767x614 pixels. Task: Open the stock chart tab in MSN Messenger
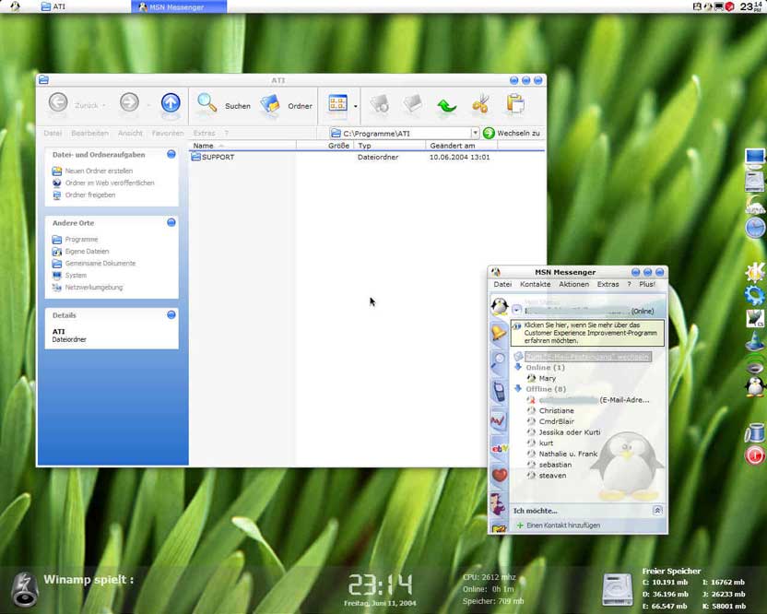coord(498,420)
